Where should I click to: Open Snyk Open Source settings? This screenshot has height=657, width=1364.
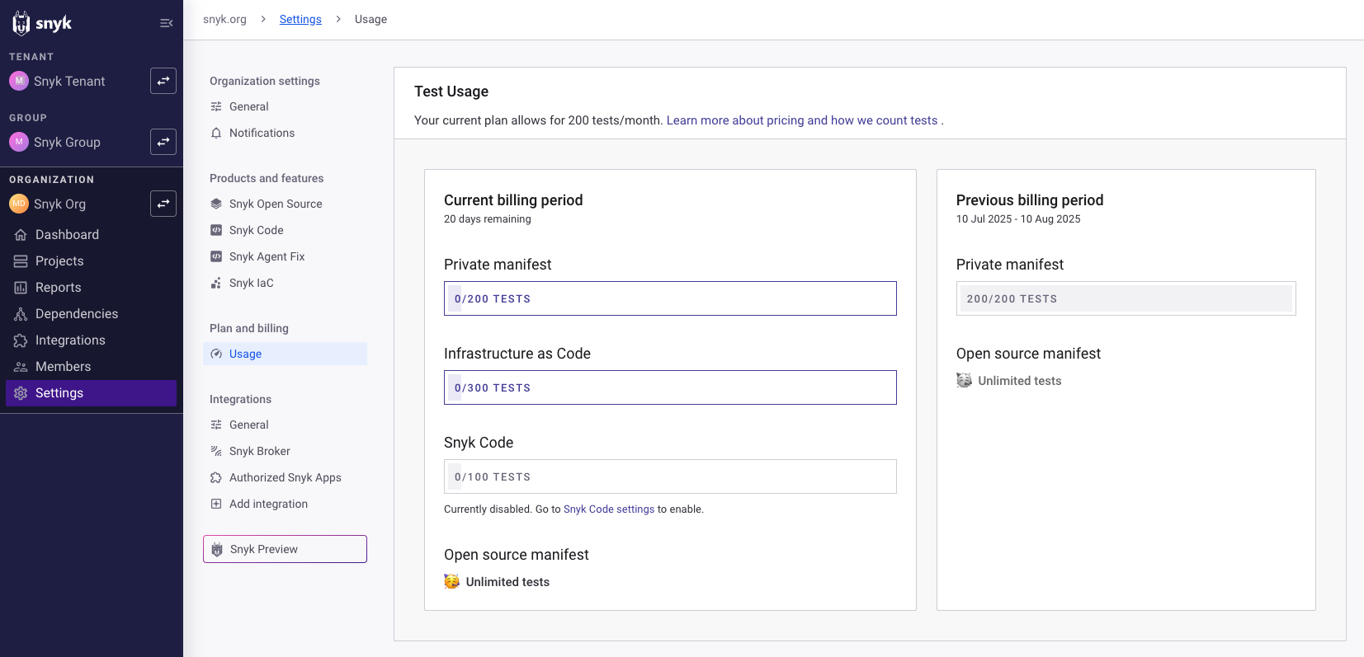pyautogui.click(x=276, y=204)
